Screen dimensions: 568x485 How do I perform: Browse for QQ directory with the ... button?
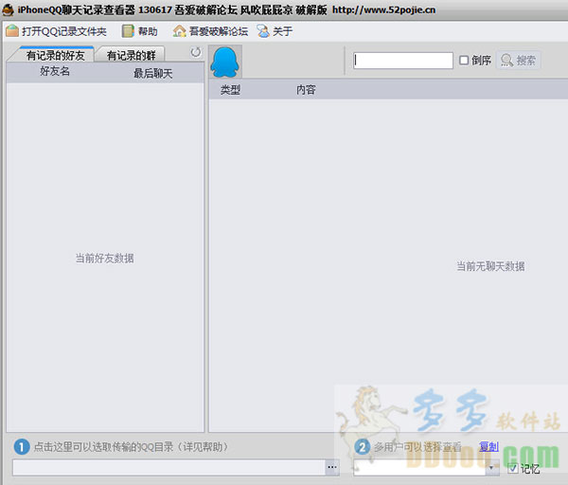point(332,468)
